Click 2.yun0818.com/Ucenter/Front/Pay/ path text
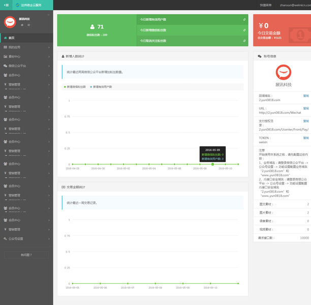The height and width of the screenshot is (305, 311). pos(284,130)
